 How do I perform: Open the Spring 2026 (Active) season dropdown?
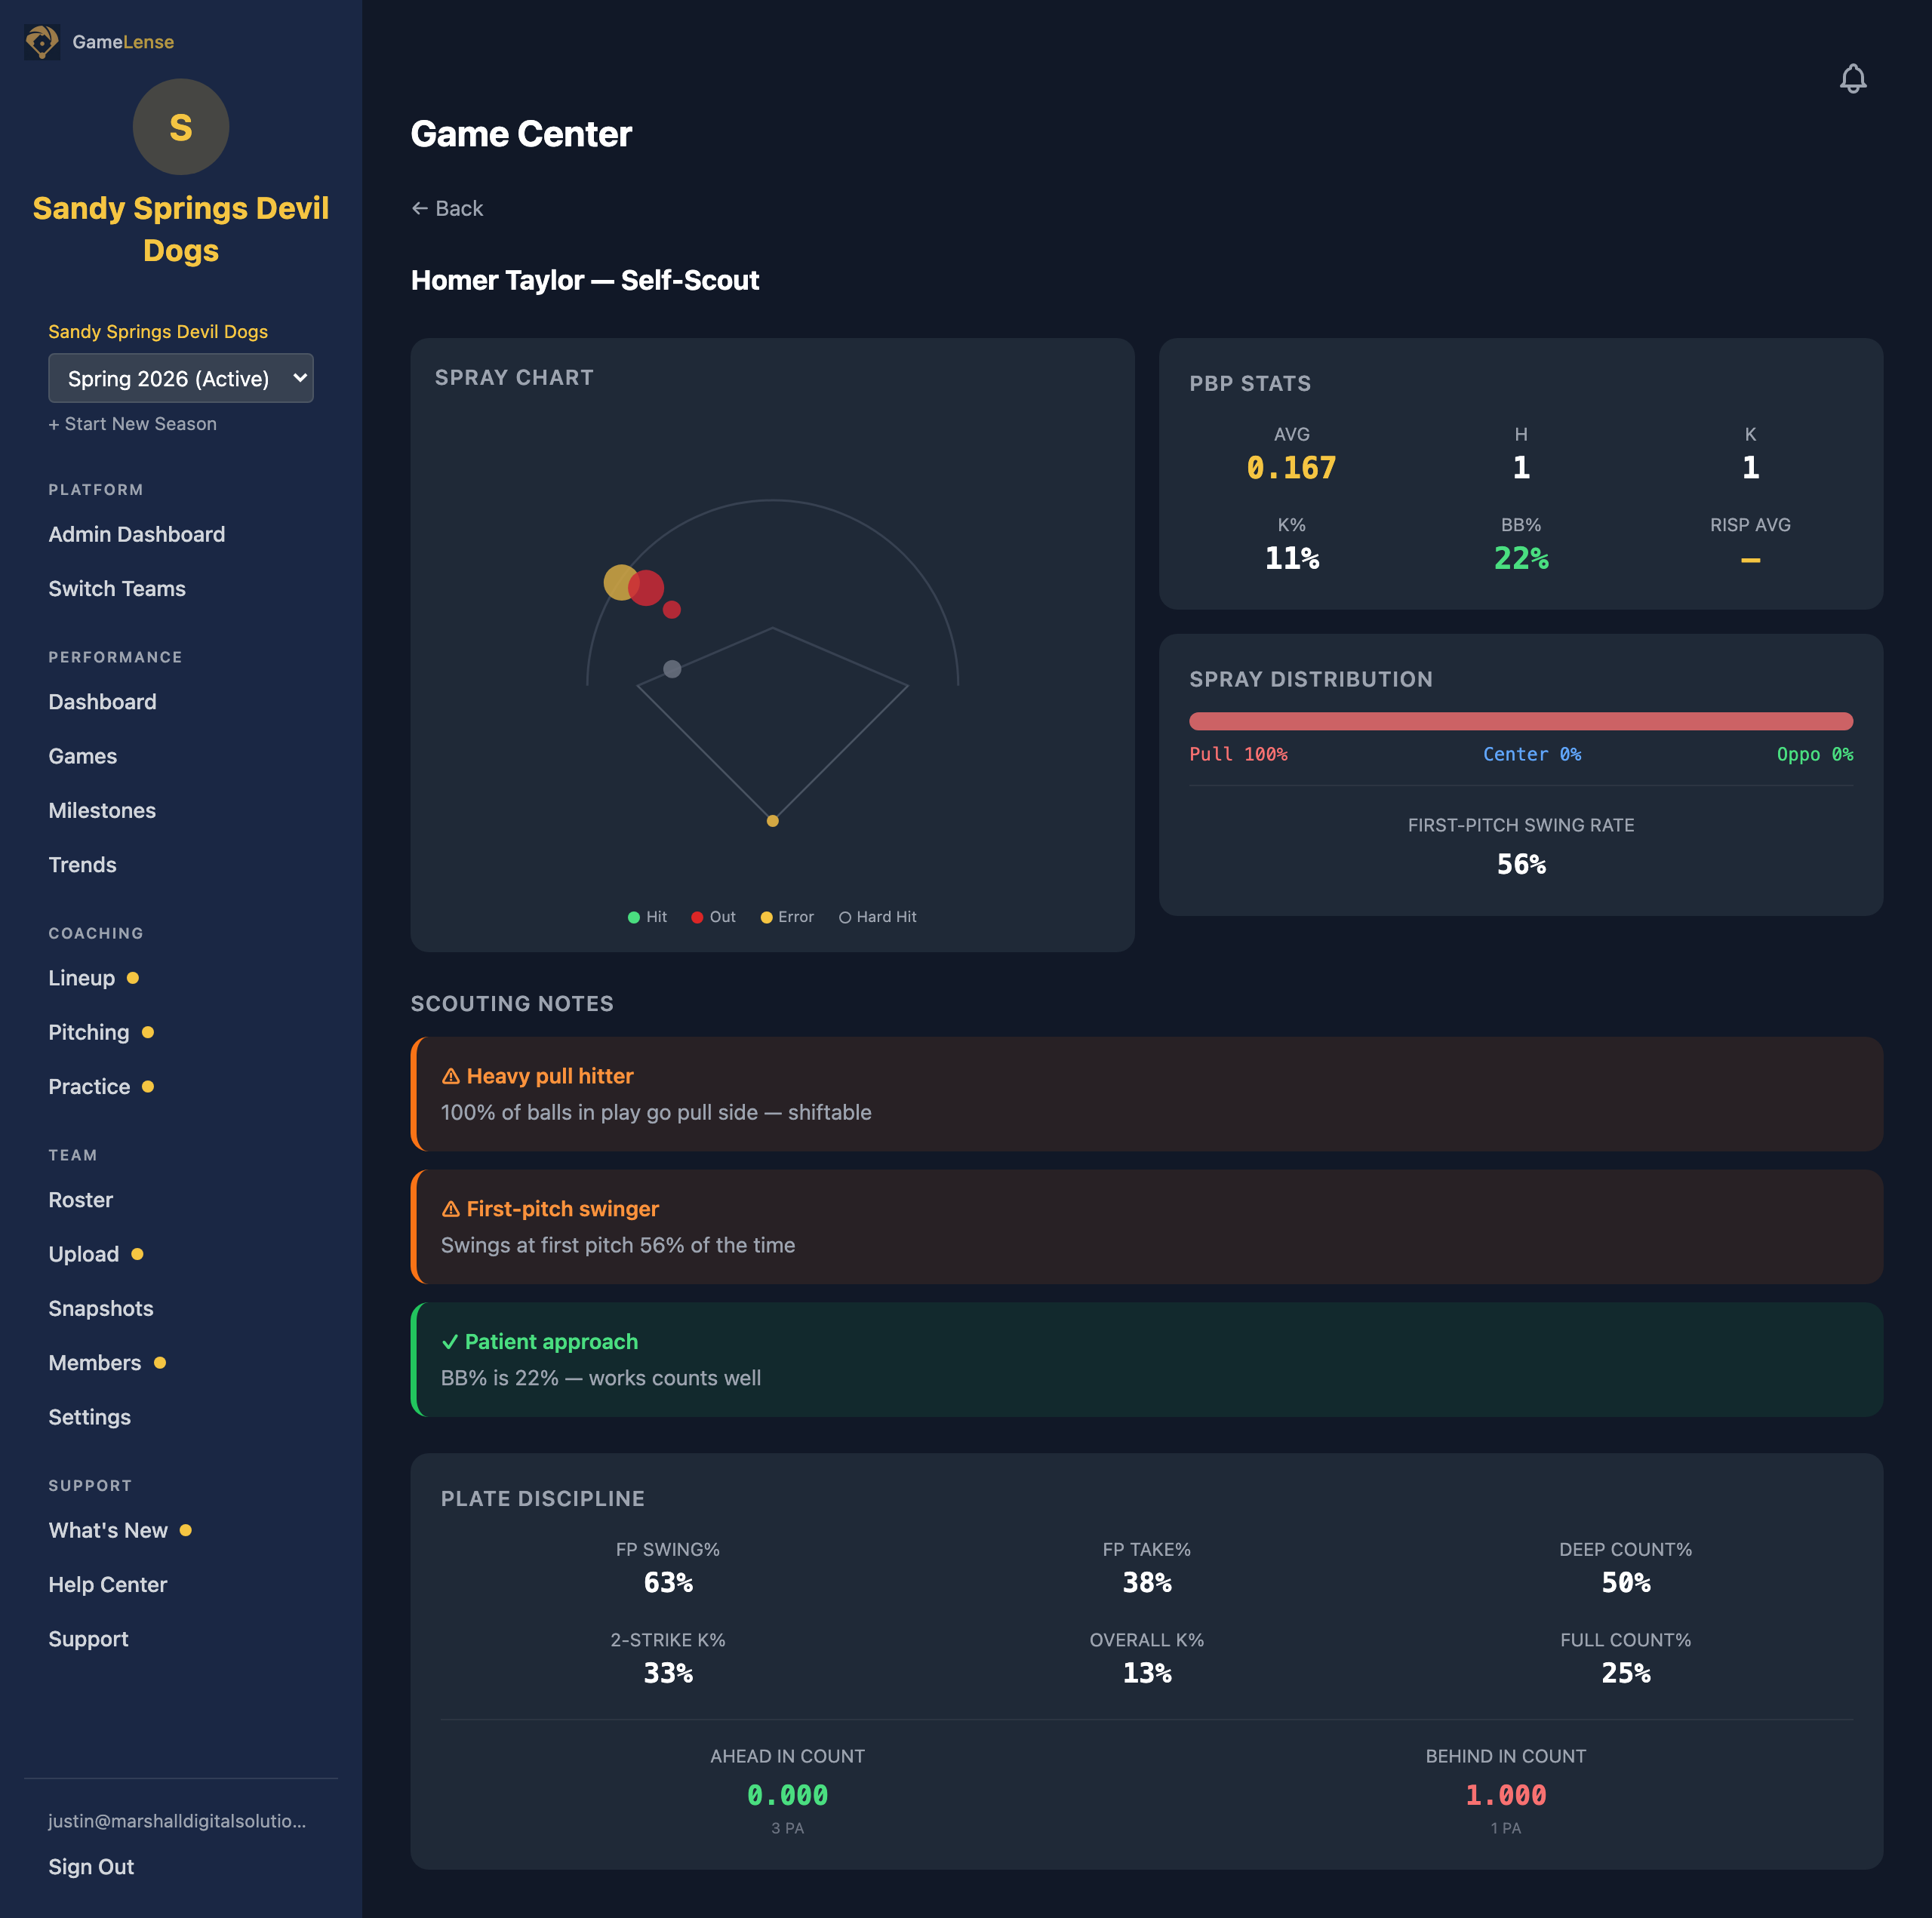point(181,378)
